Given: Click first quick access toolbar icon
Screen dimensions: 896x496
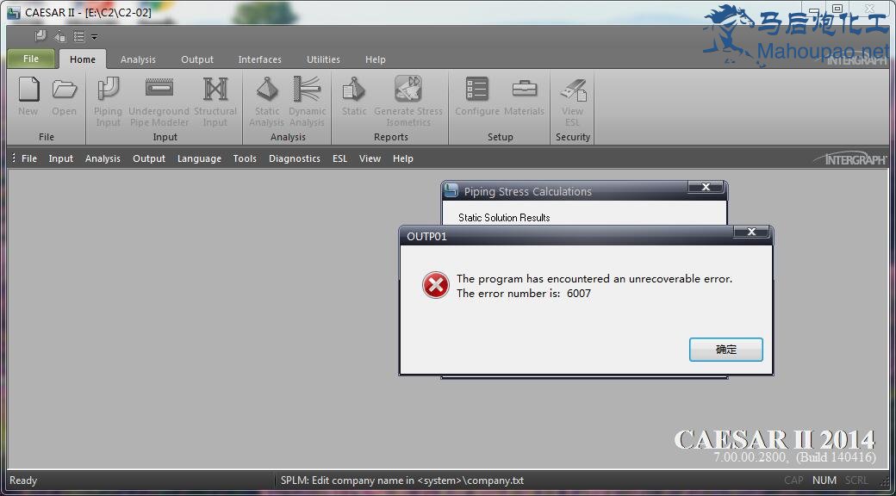Looking at the screenshot, I should click(40, 36).
